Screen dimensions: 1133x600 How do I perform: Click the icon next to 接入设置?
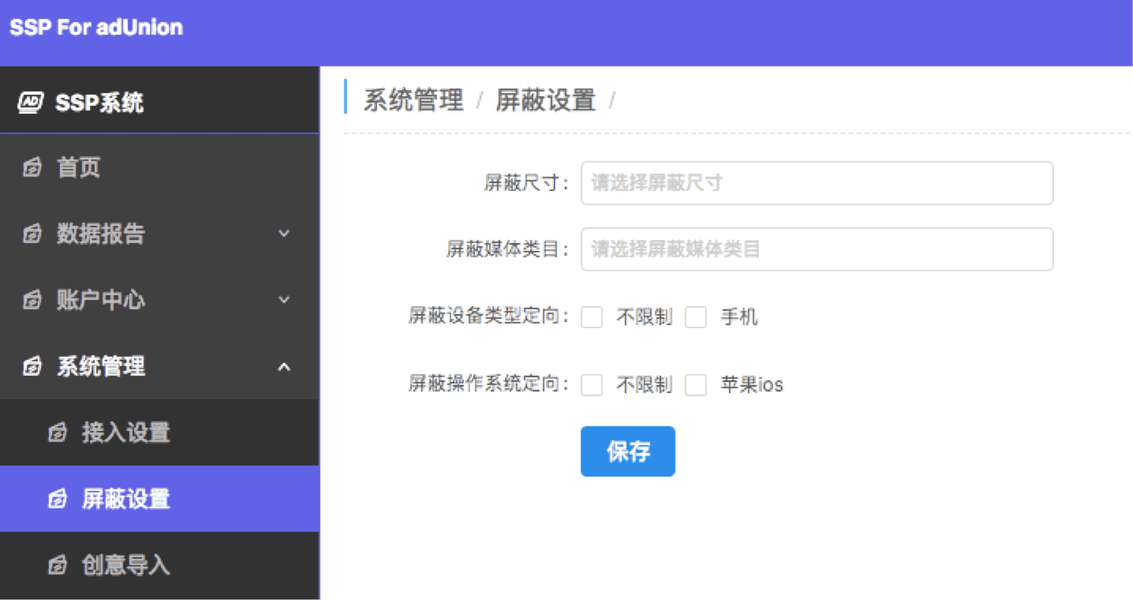coord(58,433)
